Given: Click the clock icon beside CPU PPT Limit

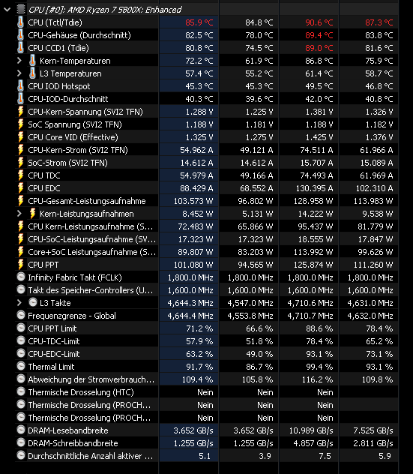Looking at the screenshot, I should click(x=21, y=328).
